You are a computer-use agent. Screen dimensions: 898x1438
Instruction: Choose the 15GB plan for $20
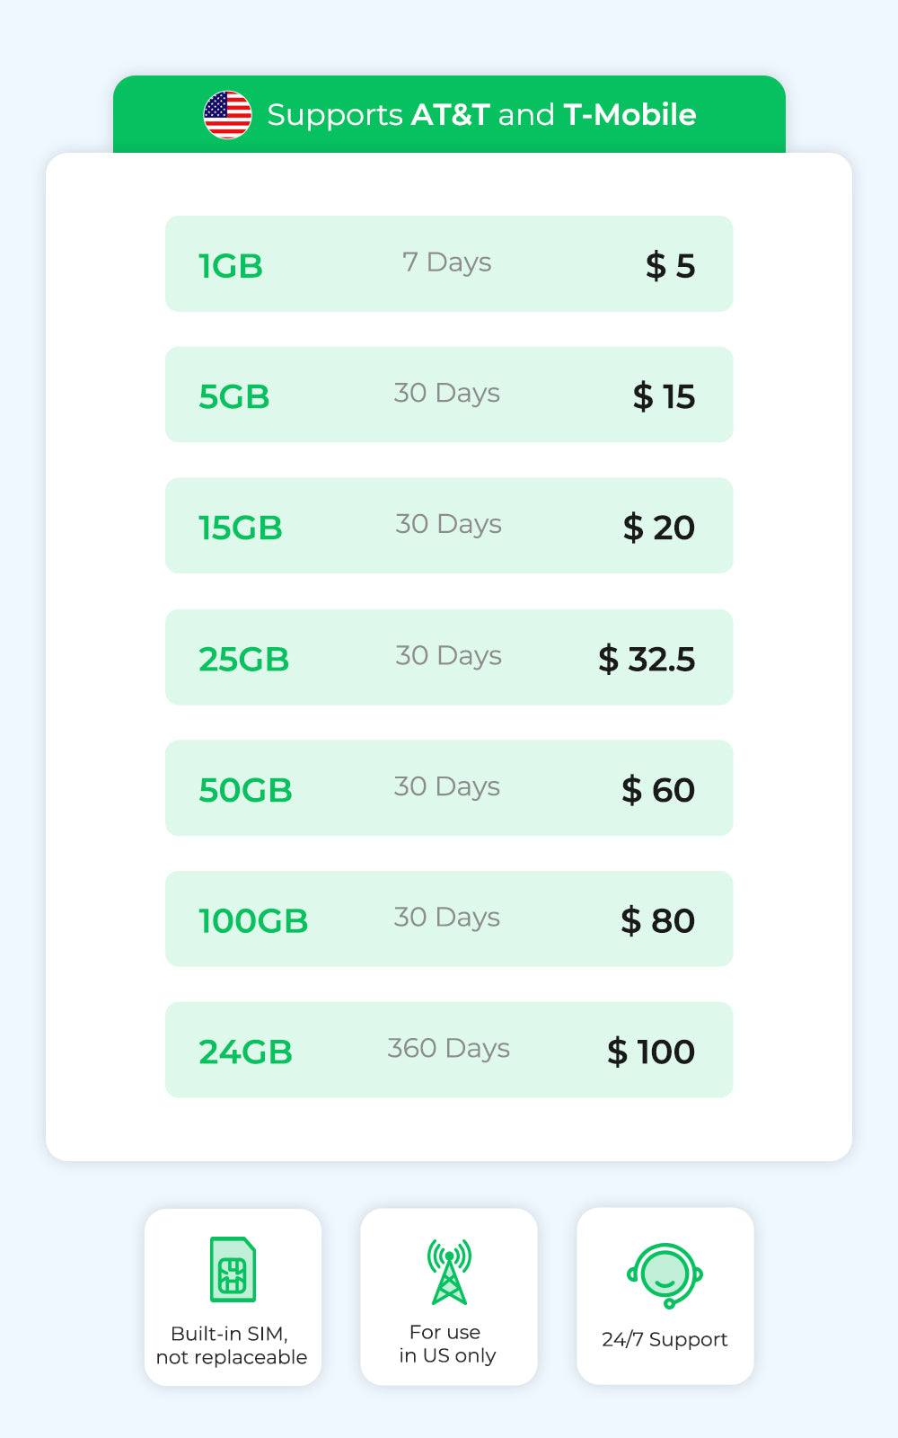449,526
